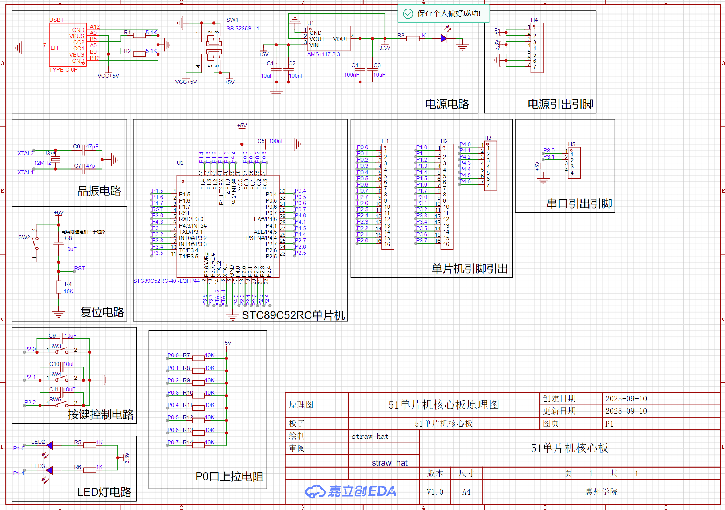The width and height of the screenshot is (725, 510).
Task: Click the H5 serial port header
Action: (574, 163)
